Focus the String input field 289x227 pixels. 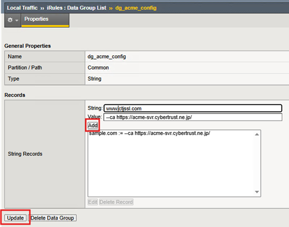coord(193,109)
